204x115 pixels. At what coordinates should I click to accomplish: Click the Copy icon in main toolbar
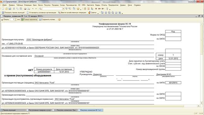(x=17, y=9)
